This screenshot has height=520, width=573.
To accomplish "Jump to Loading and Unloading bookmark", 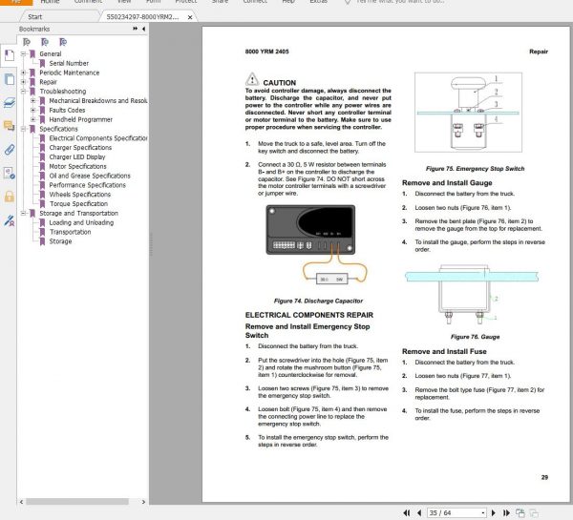I will point(81,222).
